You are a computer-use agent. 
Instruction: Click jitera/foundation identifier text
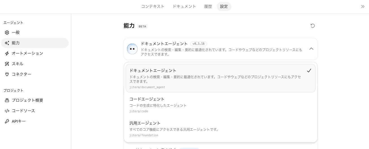click(144, 135)
